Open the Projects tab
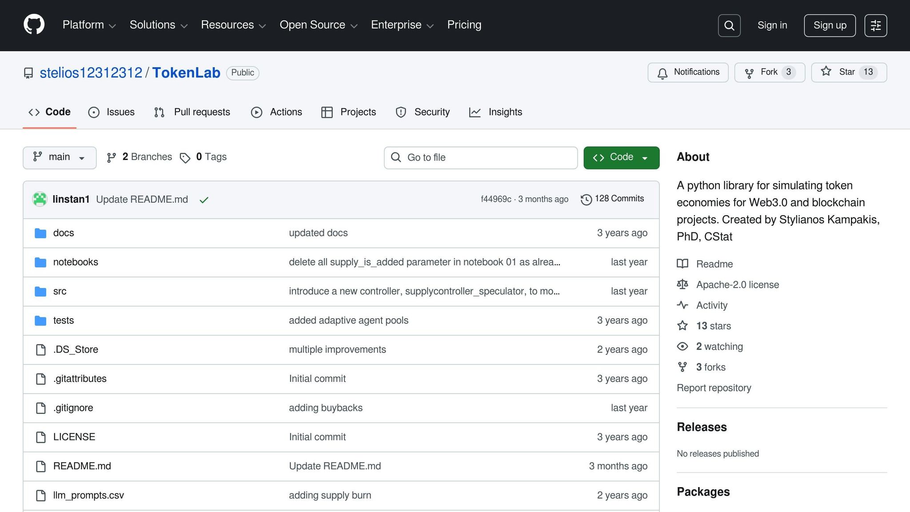Screen dimensions: 910x512 [349, 112]
